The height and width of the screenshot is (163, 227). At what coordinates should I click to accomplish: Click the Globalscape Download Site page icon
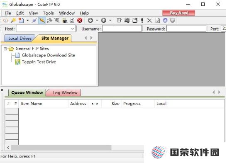[x=17, y=55]
